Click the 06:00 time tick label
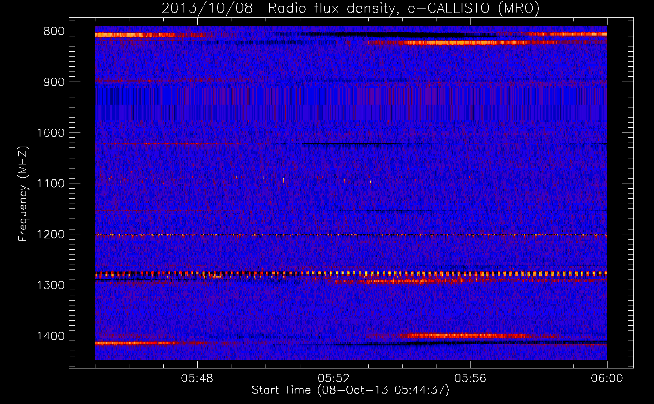Viewport: 654px width, 404px height. [607, 379]
